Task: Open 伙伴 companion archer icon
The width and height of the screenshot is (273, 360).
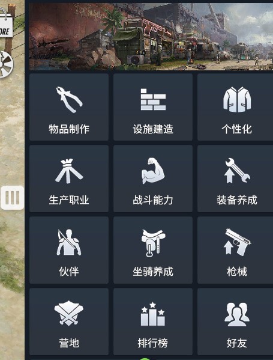Action: [69, 242]
